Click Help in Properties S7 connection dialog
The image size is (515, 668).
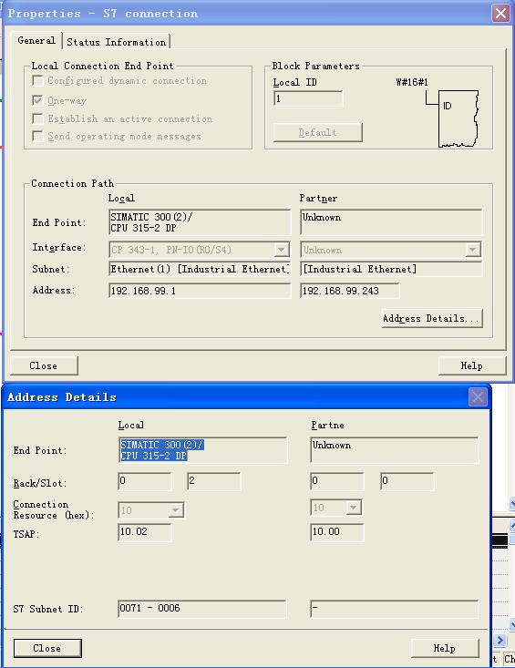(x=472, y=365)
